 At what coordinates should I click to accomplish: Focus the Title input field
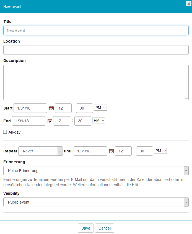click(96, 30)
